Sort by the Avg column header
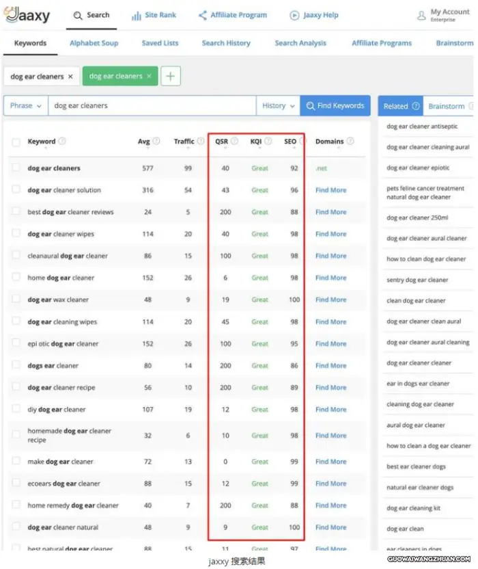Screen dimensions: 478x569 143,142
